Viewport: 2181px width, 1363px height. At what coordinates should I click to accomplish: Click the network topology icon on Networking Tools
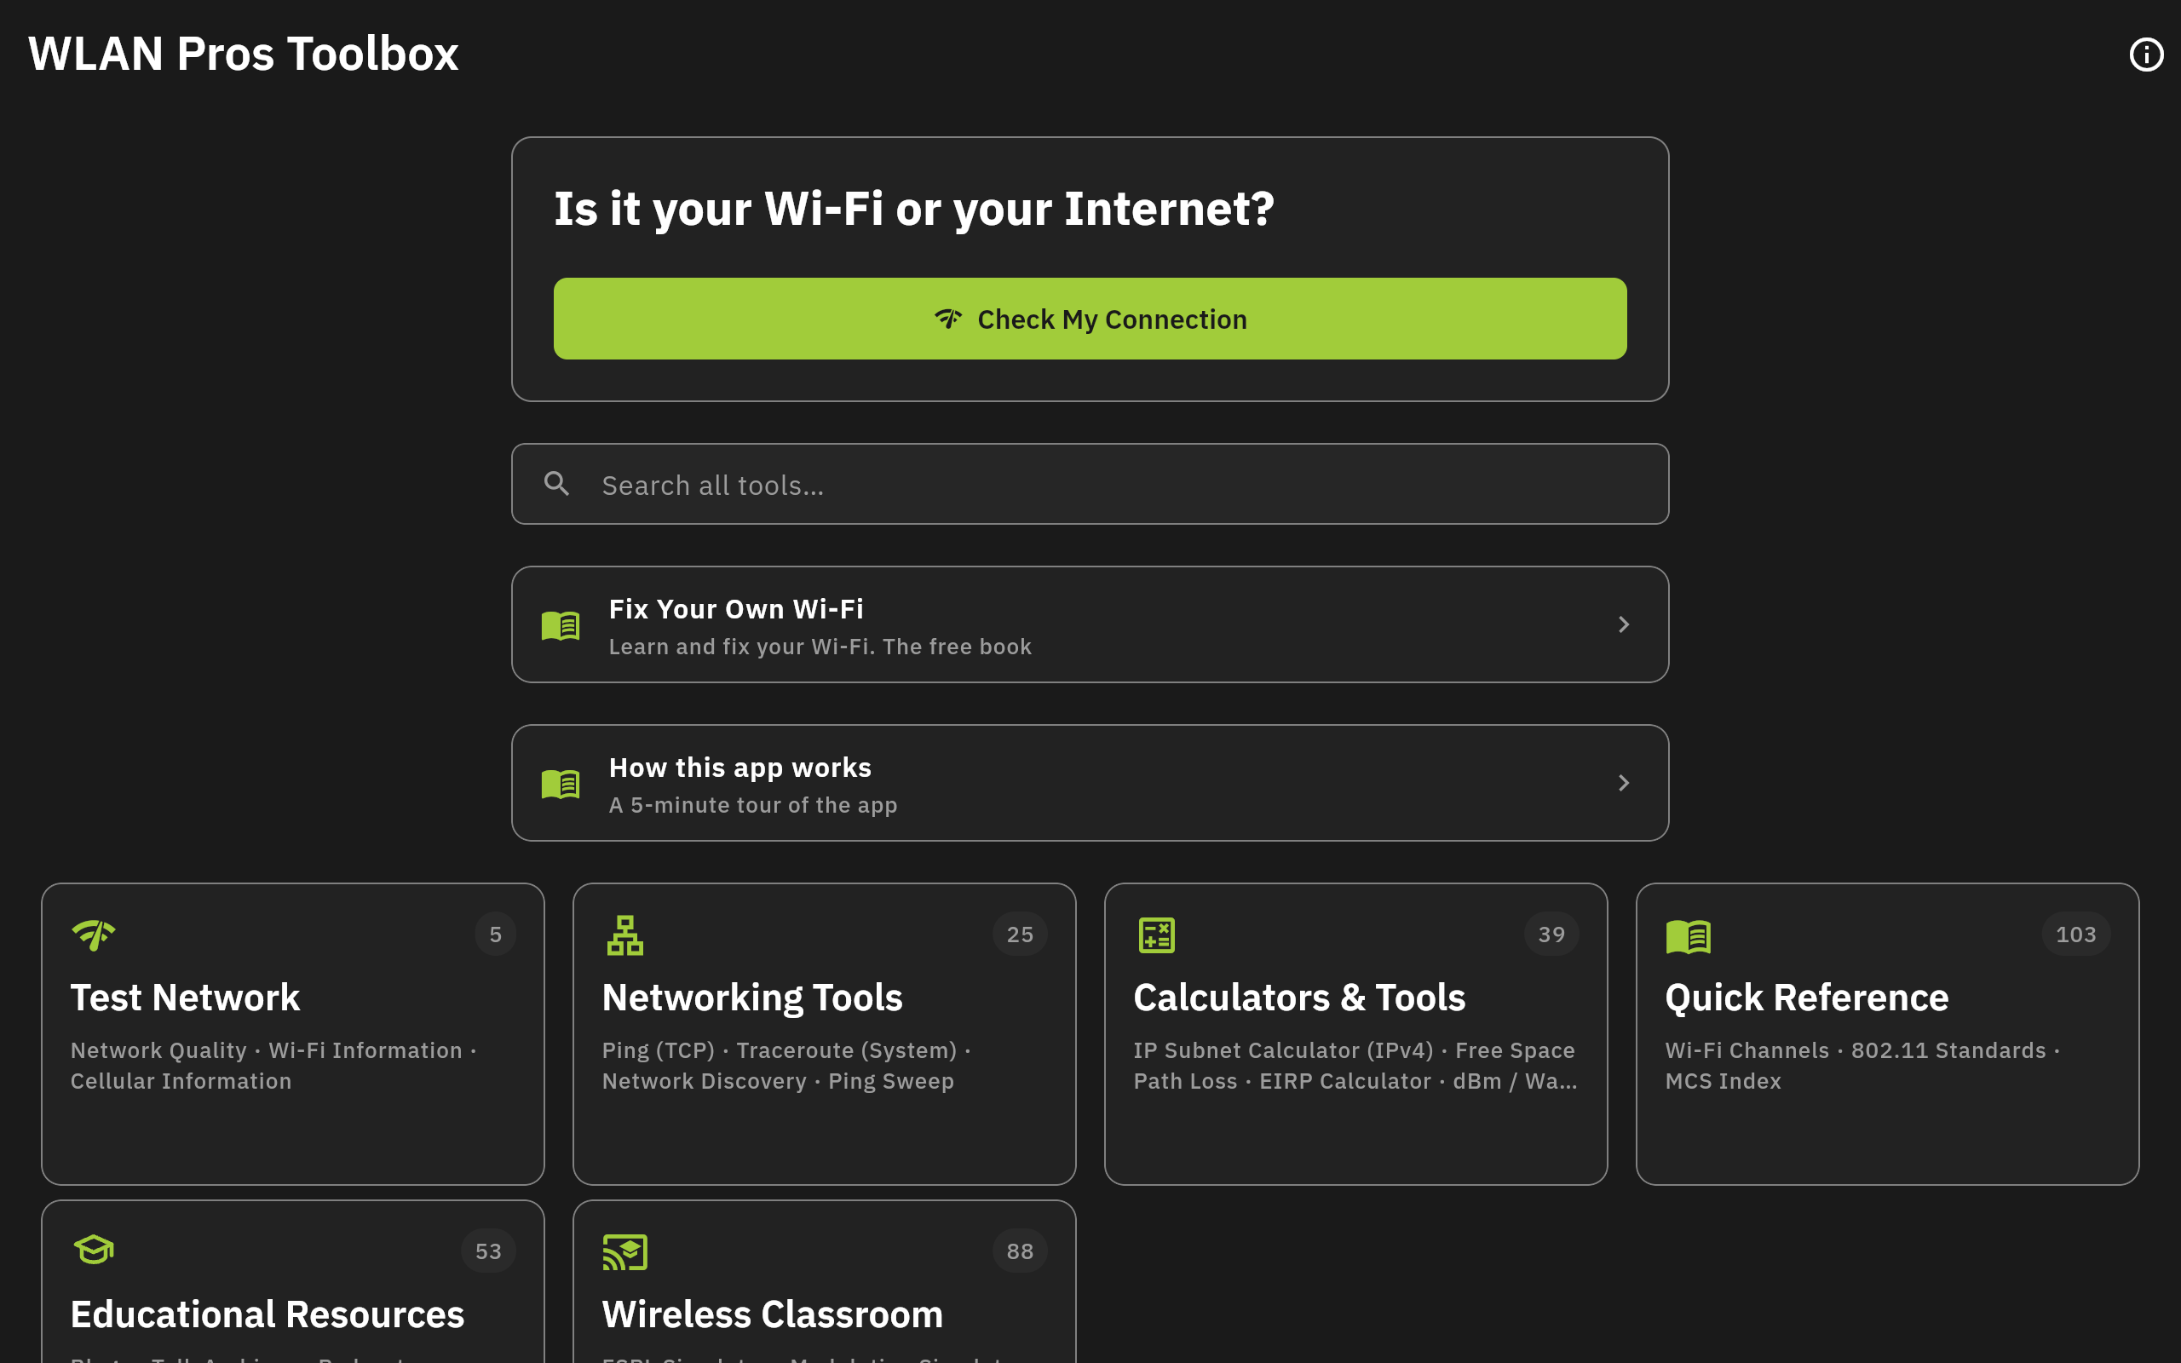pos(624,935)
